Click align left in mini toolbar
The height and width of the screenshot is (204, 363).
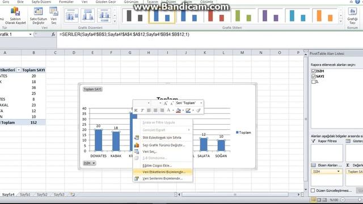[x=149, y=110]
